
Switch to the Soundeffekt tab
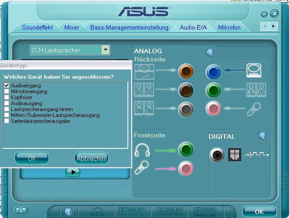pyautogui.click(x=37, y=27)
